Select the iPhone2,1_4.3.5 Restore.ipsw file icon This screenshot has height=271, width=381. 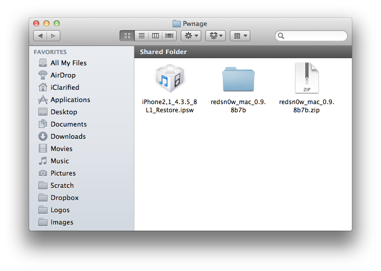pyautogui.click(x=170, y=79)
